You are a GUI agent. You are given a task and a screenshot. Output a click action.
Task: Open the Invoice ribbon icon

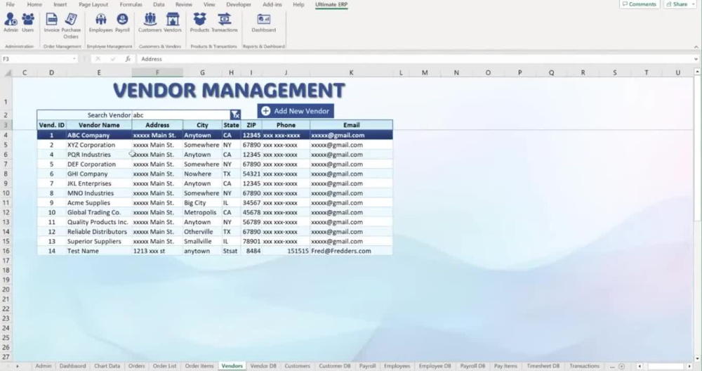(x=51, y=22)
